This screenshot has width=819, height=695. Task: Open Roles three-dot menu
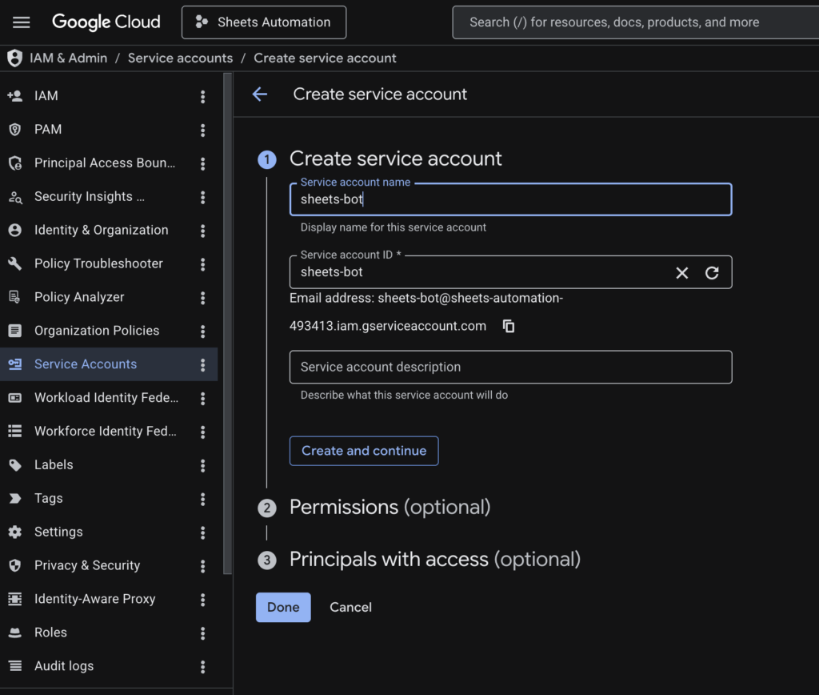[202, 633]
